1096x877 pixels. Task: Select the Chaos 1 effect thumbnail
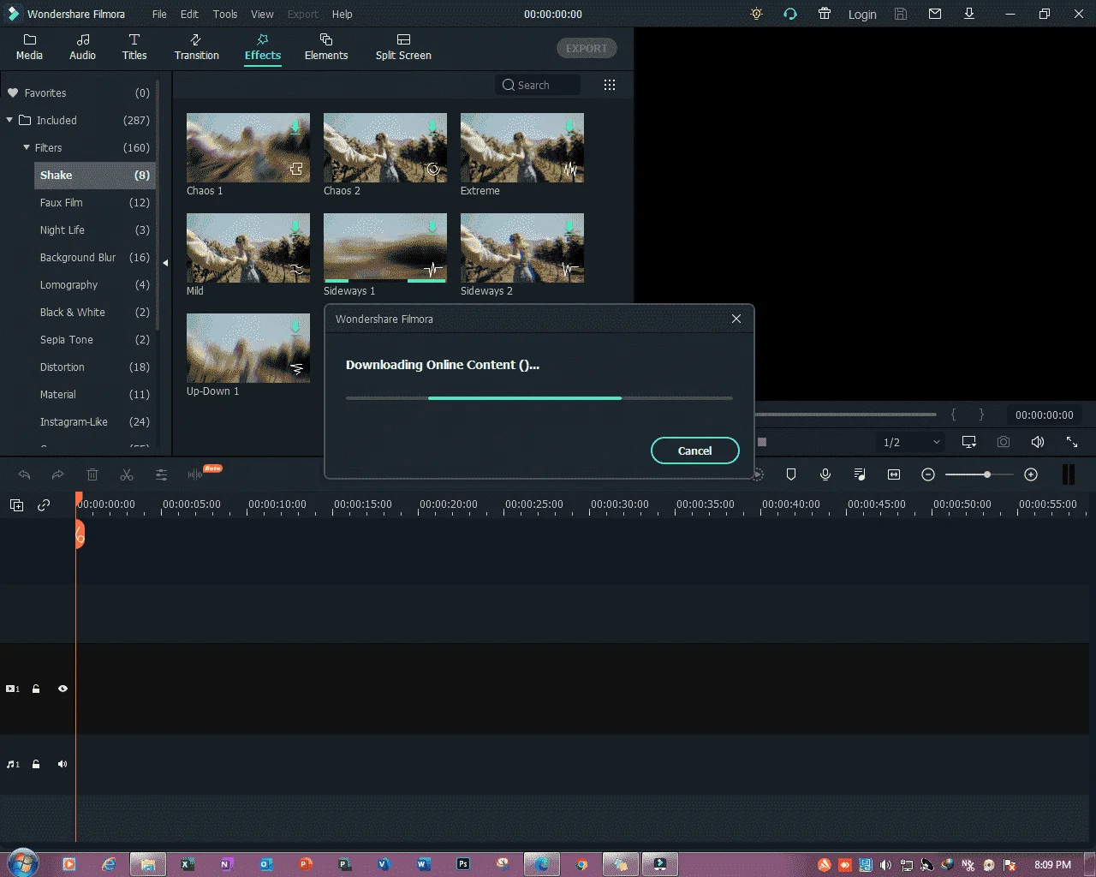248,147
